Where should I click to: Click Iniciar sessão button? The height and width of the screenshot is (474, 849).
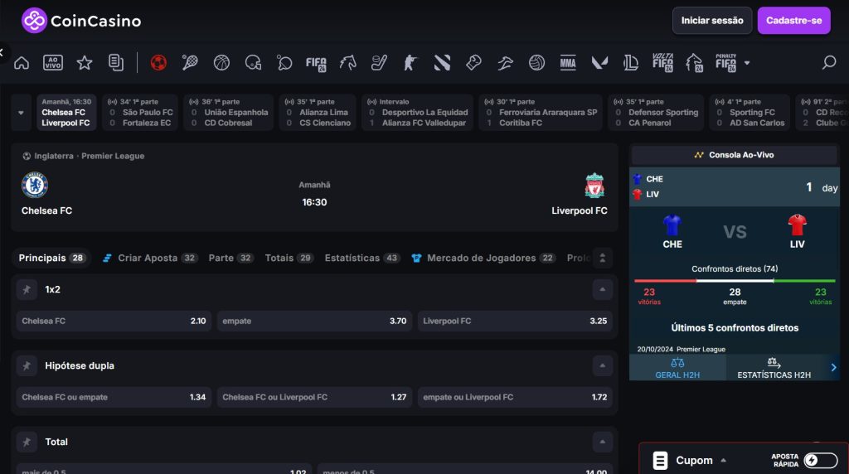pos(712,21)
